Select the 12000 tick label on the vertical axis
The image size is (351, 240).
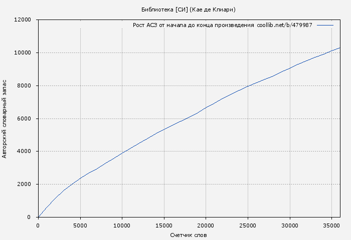(x=23, y=20)
